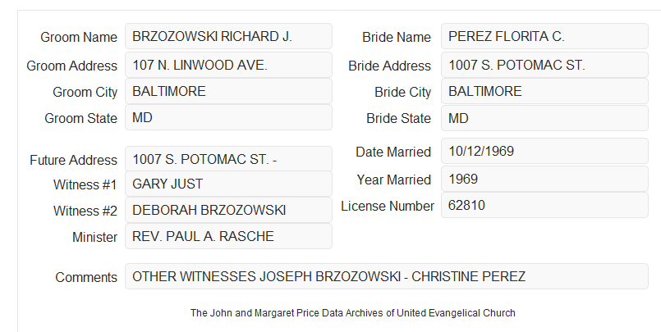Click the Year Married field
This screenshot has height=332, width=661.
544,179
